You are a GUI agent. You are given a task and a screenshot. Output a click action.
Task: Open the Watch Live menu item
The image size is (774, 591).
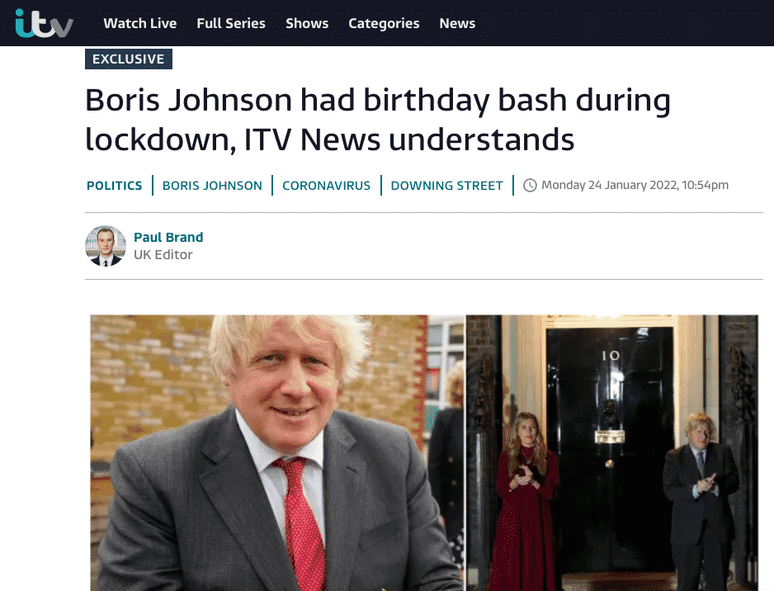click(x=139, y=23)
